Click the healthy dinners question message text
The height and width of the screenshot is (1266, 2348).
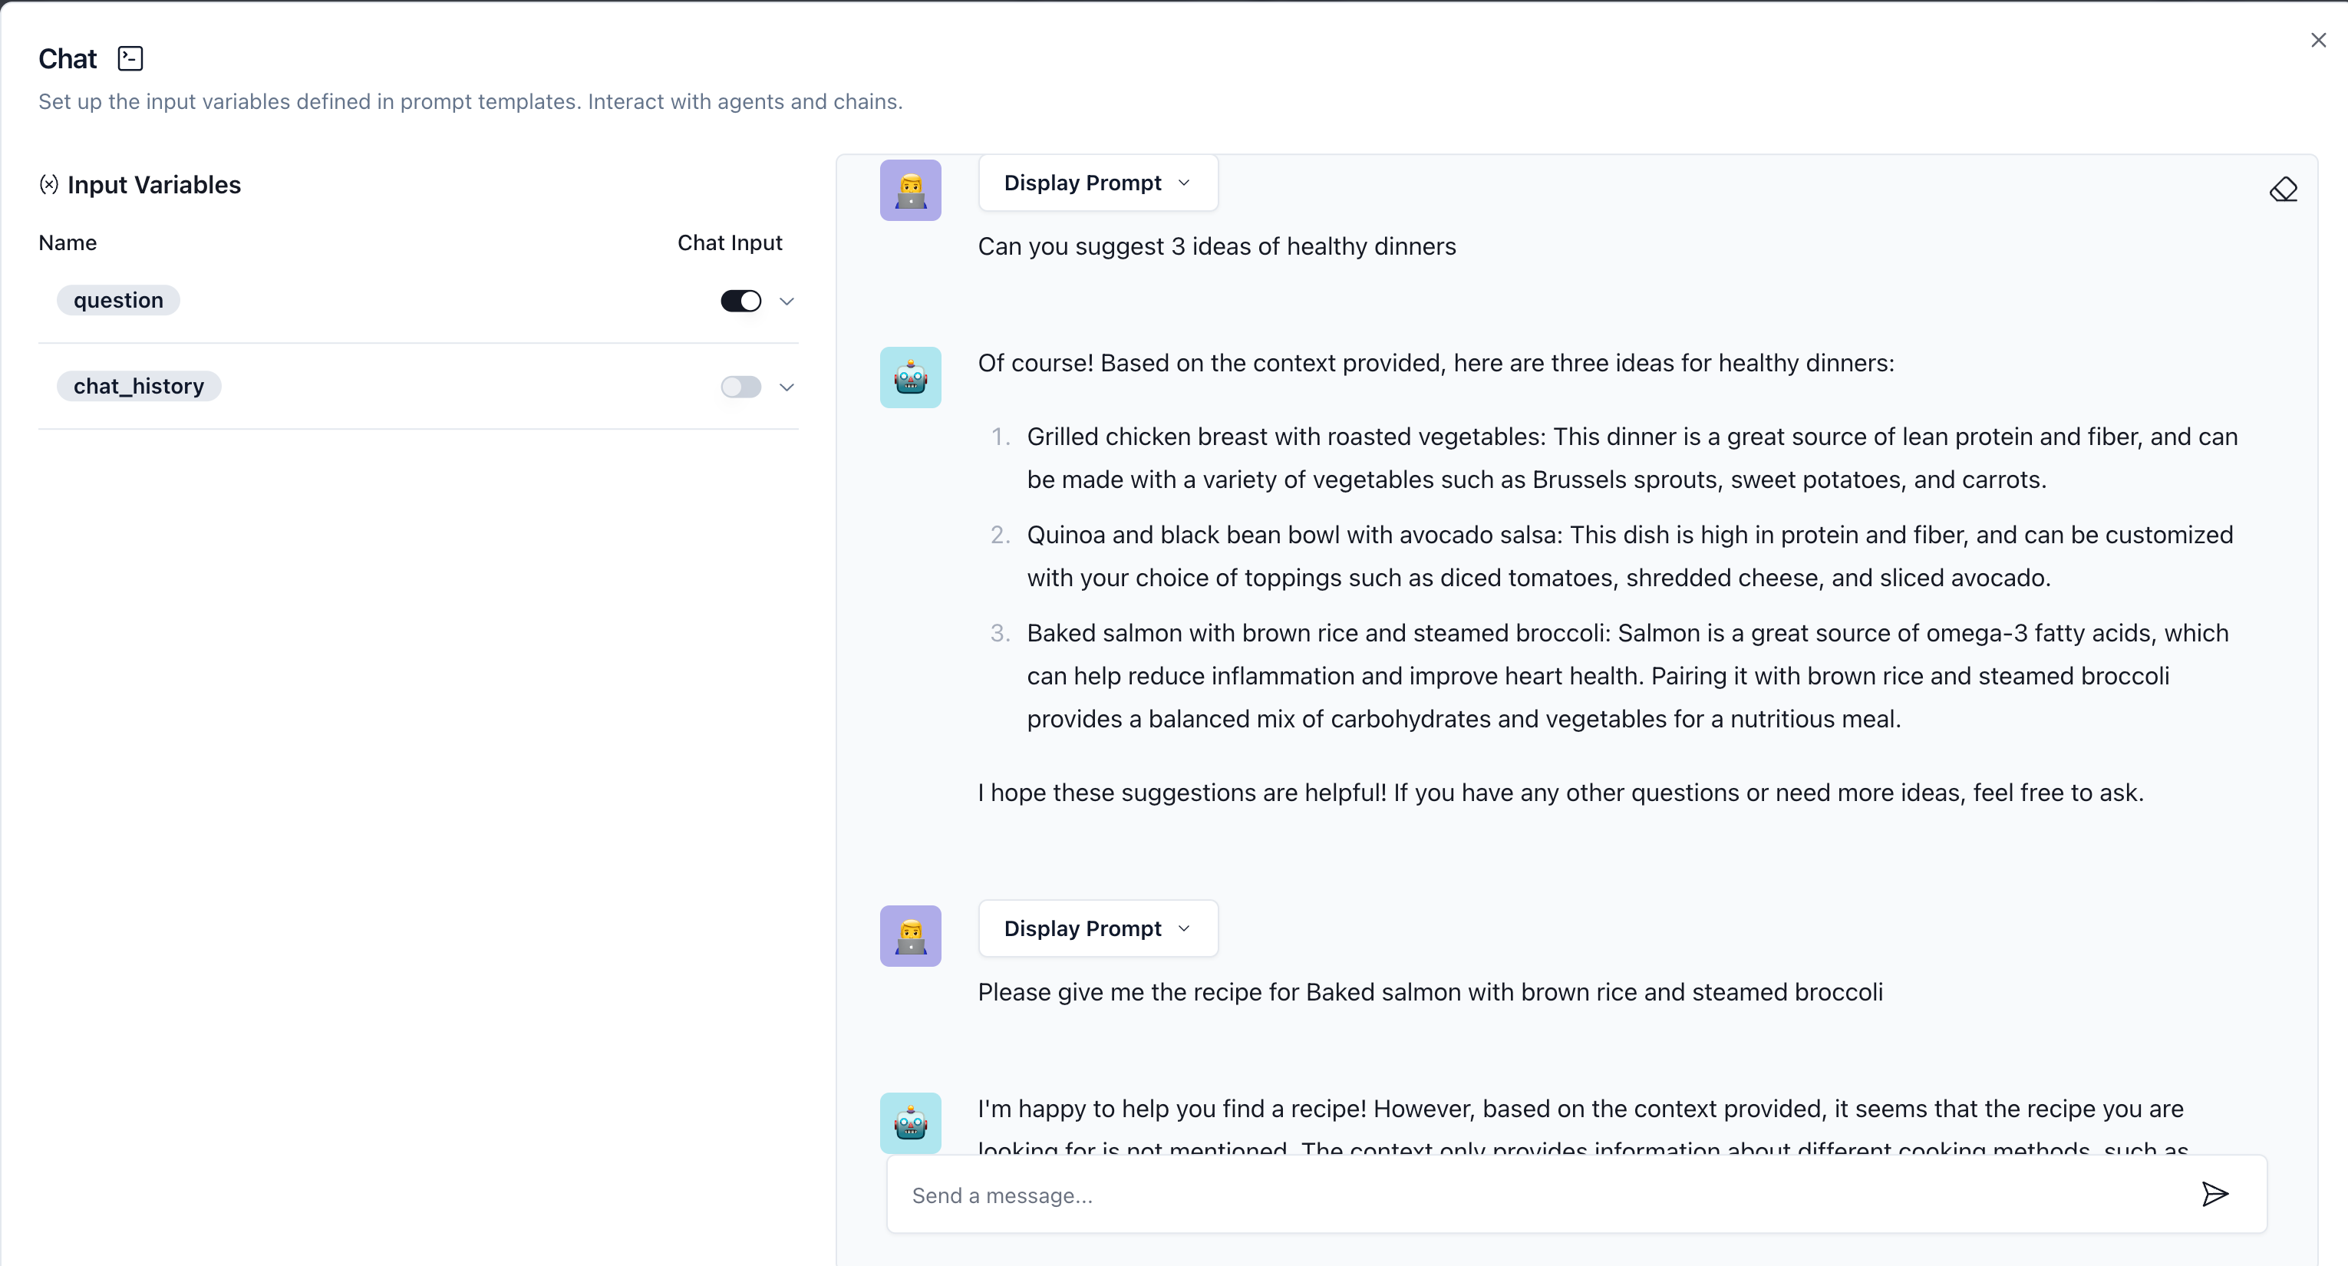click(x=1216, y=247)
